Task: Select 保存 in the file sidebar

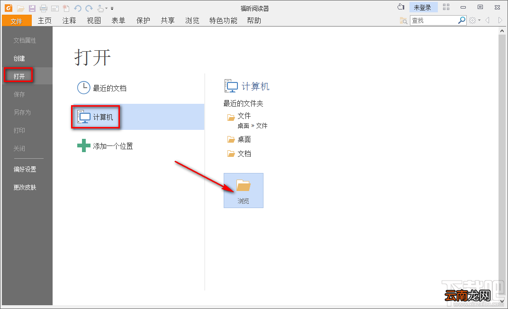Action: 27,94
